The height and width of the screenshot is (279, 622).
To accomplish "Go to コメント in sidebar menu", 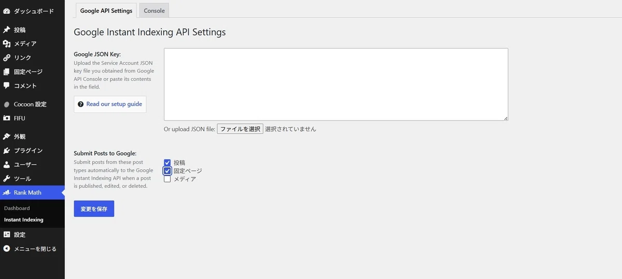I will (25, 86).
